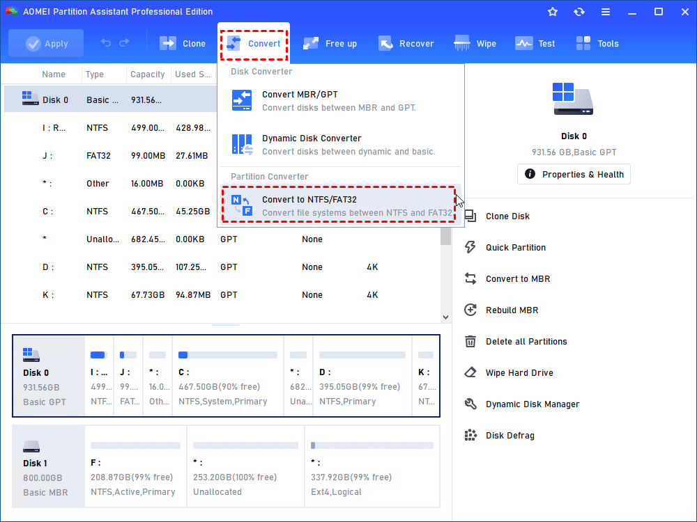Open the Tools menu
697x522 pixels.
pos(597,43)
